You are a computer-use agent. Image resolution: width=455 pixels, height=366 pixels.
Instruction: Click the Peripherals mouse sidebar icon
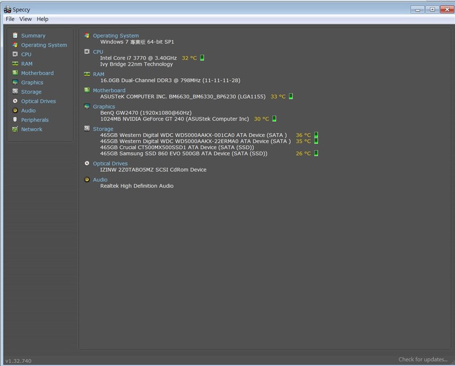[15, 120]
